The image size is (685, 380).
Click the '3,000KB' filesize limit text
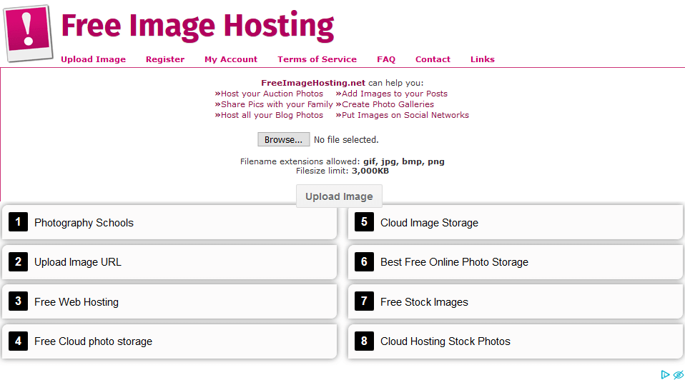370,171
